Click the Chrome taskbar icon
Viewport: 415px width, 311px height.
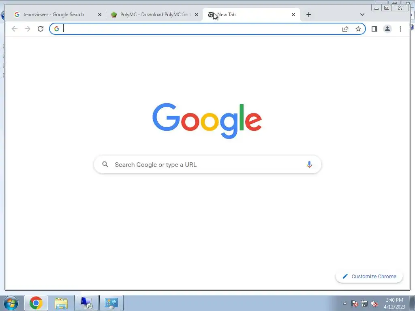click(x=36, y=303)
